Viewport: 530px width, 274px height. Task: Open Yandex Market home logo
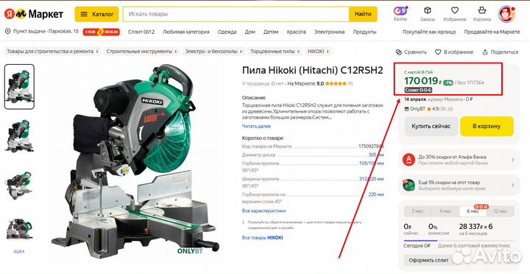(x=33, y=14)
